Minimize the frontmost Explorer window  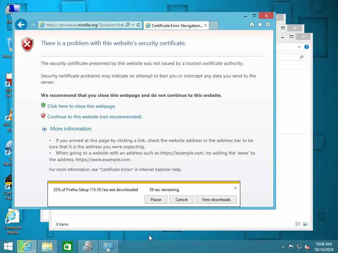click(283, 37)
